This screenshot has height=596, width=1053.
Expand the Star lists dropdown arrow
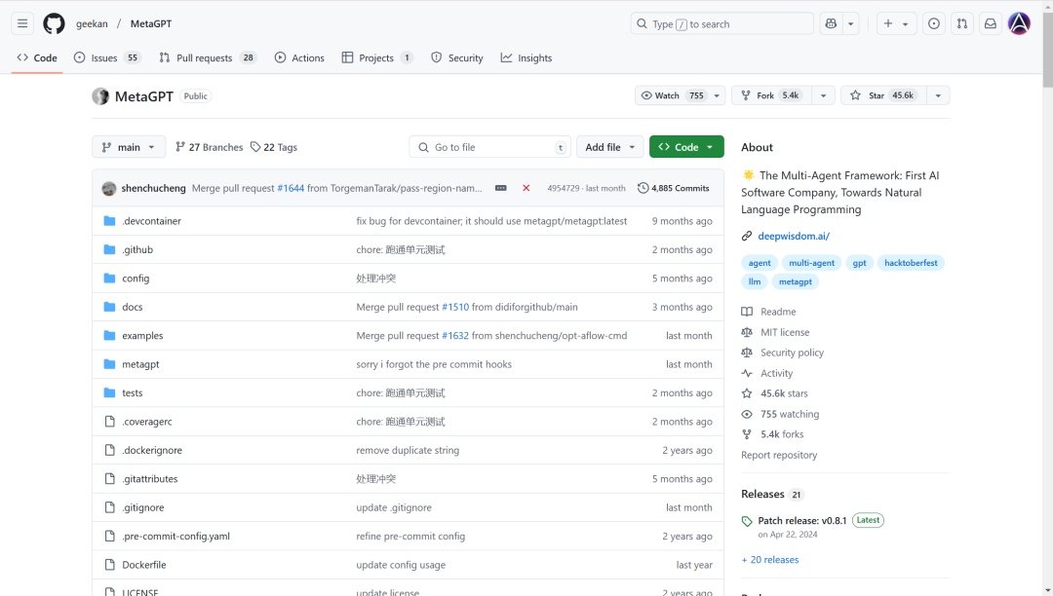938,95
